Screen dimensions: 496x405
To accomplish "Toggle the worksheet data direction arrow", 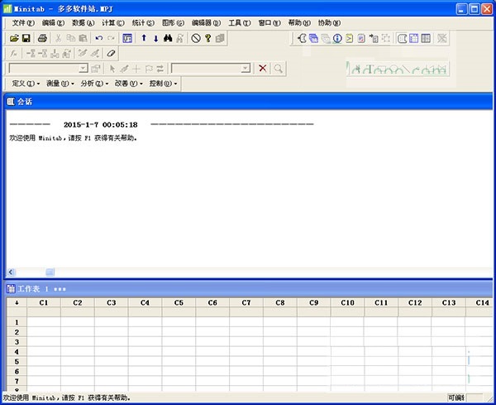I will click(17, 302).
